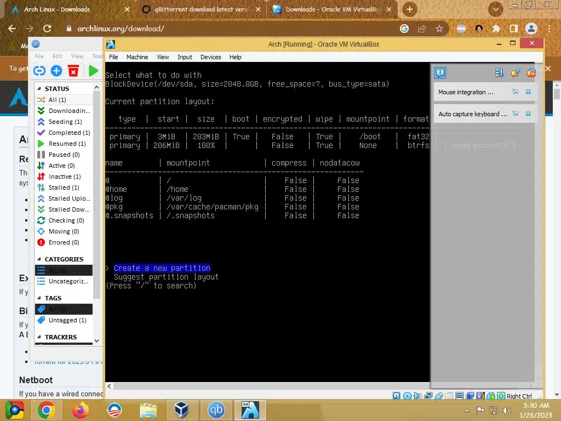Image resolution: width=561 pixels, height=421 pixels.
Task: Open the VirtualBox View menu
Action: click(x=163, y=57)
